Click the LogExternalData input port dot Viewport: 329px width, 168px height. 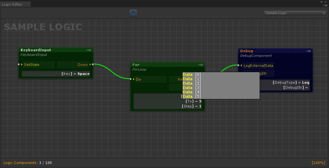pyautogui.click(x=238, y=66)
